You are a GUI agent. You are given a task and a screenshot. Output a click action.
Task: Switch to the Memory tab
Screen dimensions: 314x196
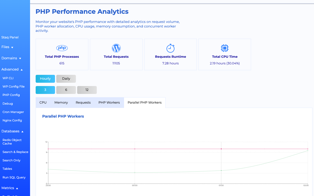click(x=61, y=102)
